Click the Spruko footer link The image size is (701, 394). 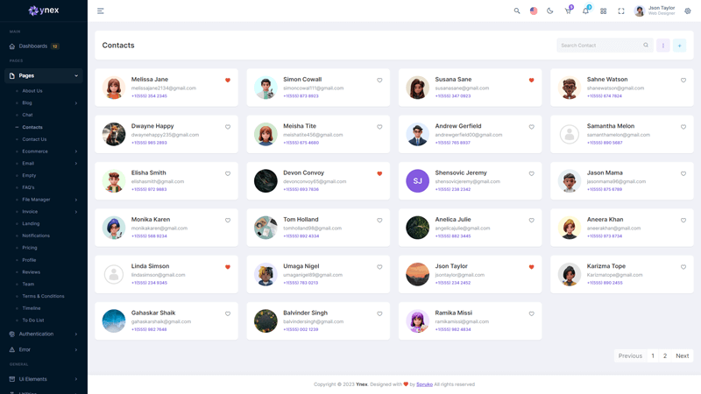coord(424,384)
